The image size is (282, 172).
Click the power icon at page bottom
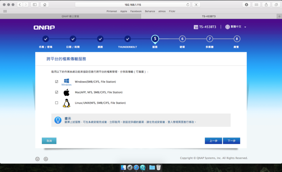pos(38,158)
